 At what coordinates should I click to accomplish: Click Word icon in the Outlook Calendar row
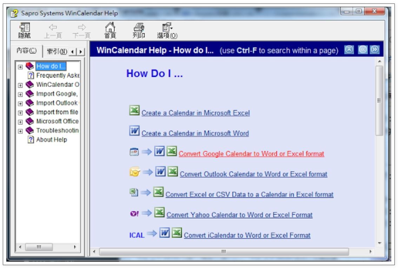(x=161, y=172)
